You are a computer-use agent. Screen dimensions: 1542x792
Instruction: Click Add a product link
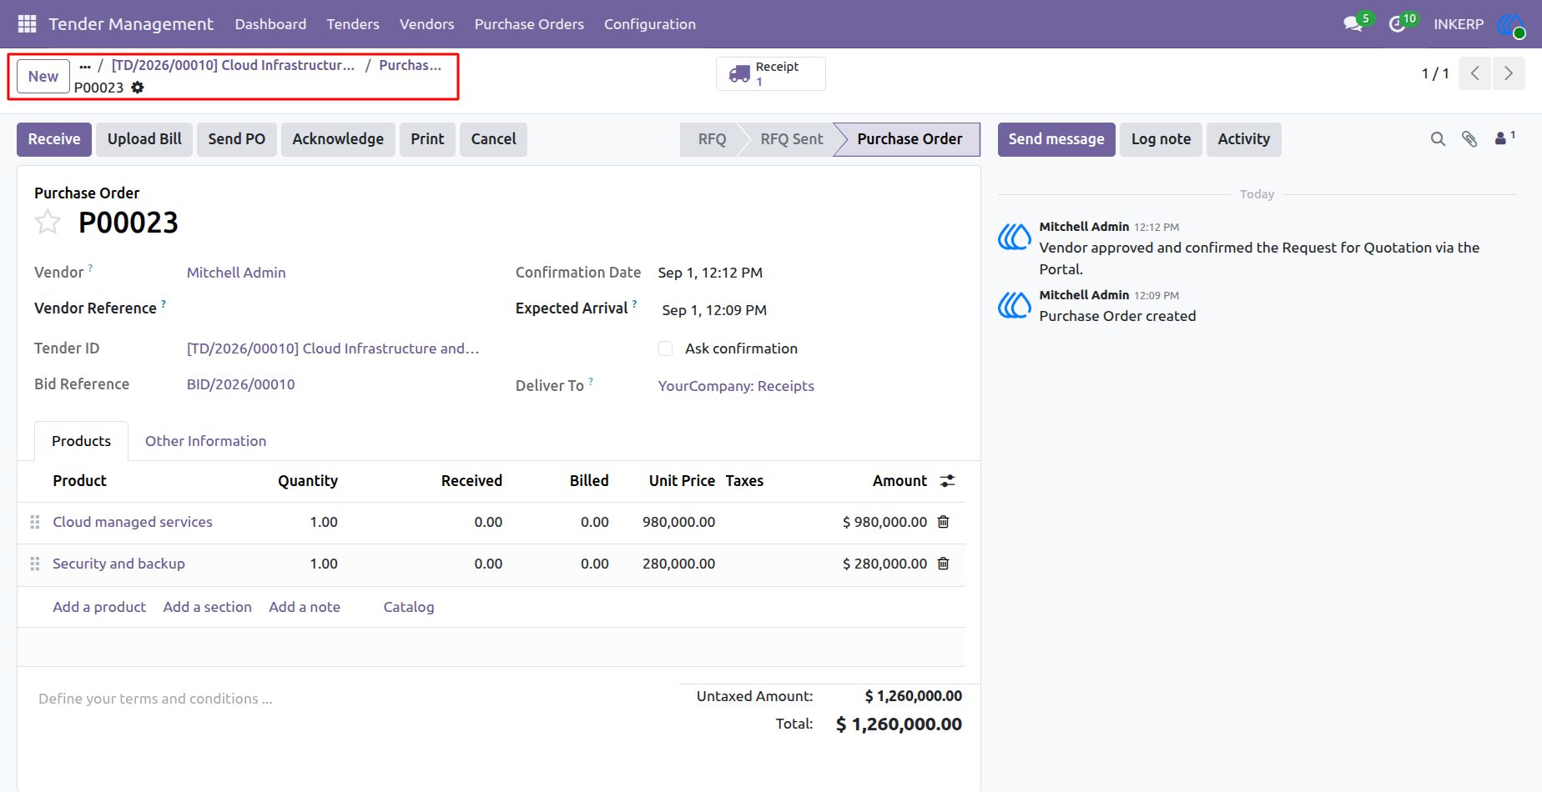[x=99, y=607]
